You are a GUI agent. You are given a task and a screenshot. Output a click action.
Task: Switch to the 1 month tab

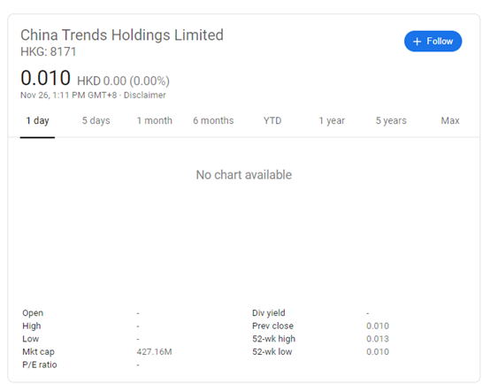click(155, 120)
